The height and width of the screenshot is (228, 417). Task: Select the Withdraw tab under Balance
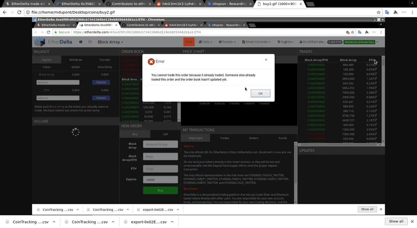pos(76,60)
